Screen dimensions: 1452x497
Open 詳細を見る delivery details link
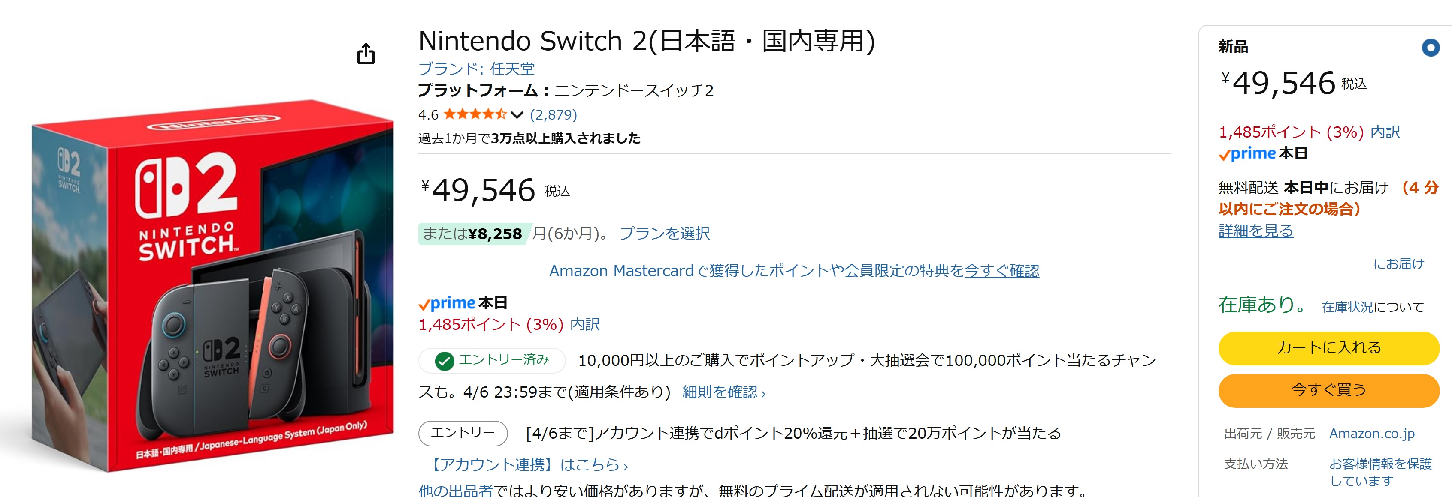pos(1255,231)
